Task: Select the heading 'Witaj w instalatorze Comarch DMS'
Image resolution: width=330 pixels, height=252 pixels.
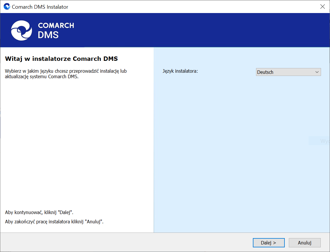Action: pos(61,59)
